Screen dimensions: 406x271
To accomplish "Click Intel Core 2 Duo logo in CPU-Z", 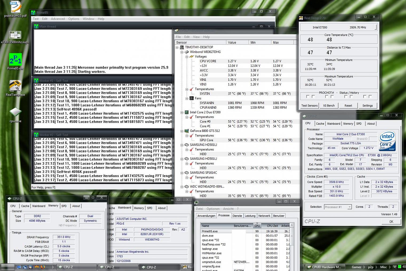I will point(387,141).
